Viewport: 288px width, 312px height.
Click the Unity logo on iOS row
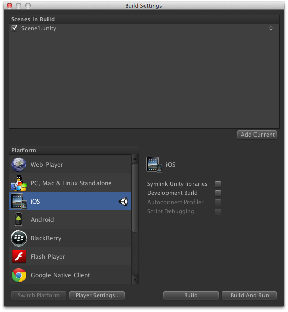[x=124, y=202]
